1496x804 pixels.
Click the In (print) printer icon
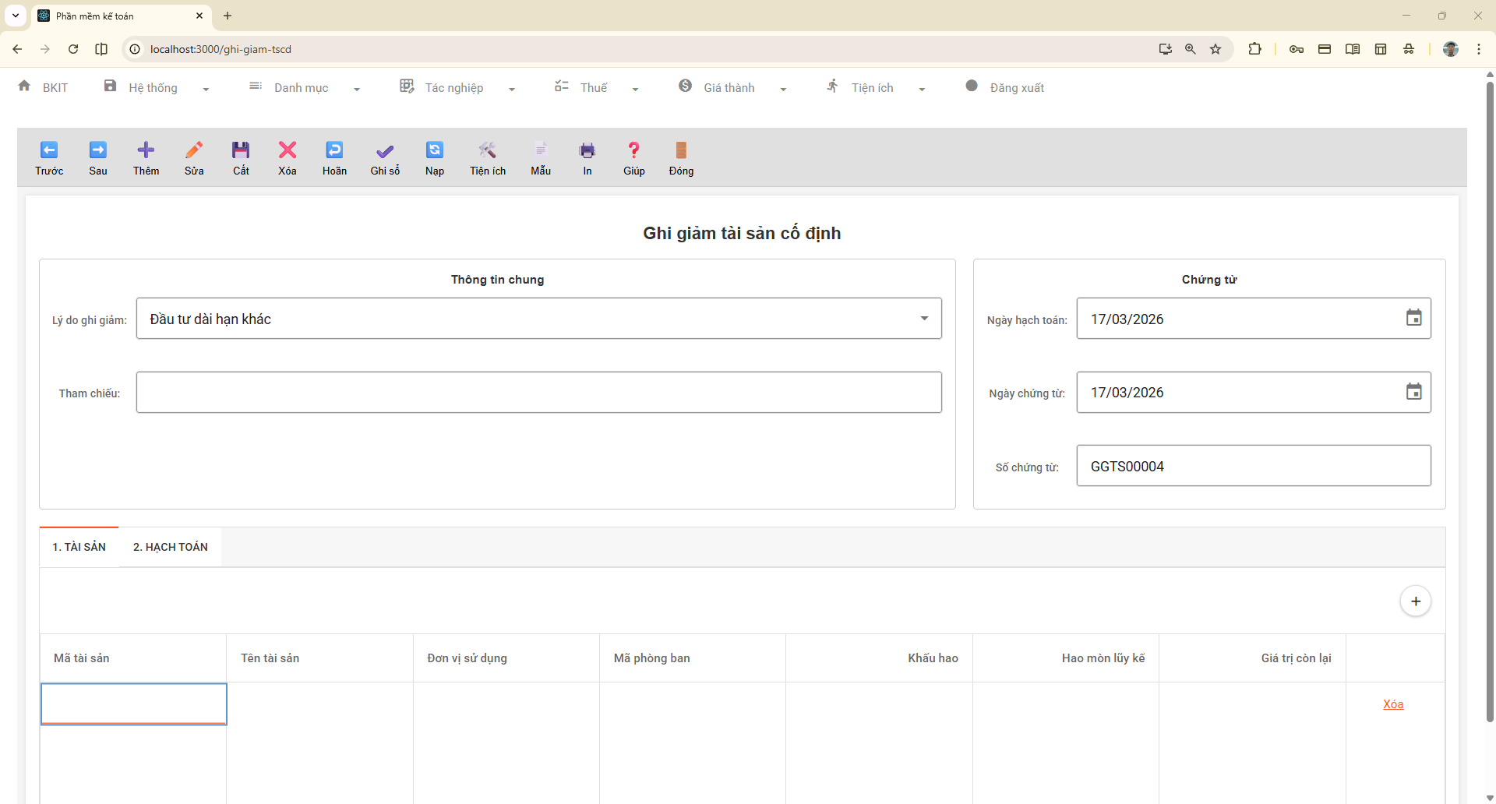(587, 150)
